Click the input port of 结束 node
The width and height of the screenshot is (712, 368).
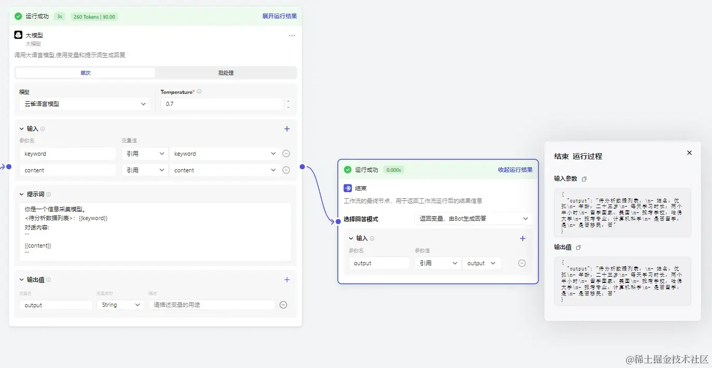[338, 222]
